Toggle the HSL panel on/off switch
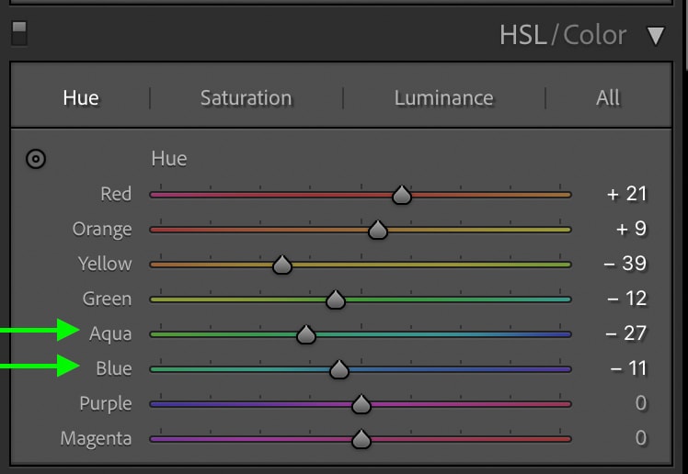Screen dimensions: 688x474 click(x=19, y=34)
